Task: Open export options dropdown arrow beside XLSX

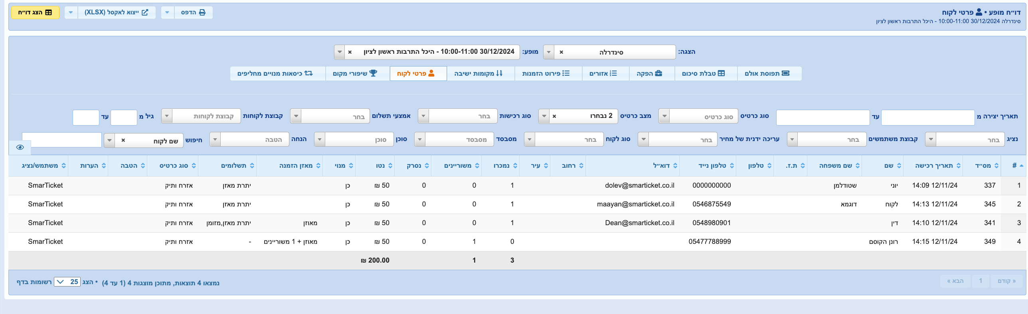Action: pos(71,12)
